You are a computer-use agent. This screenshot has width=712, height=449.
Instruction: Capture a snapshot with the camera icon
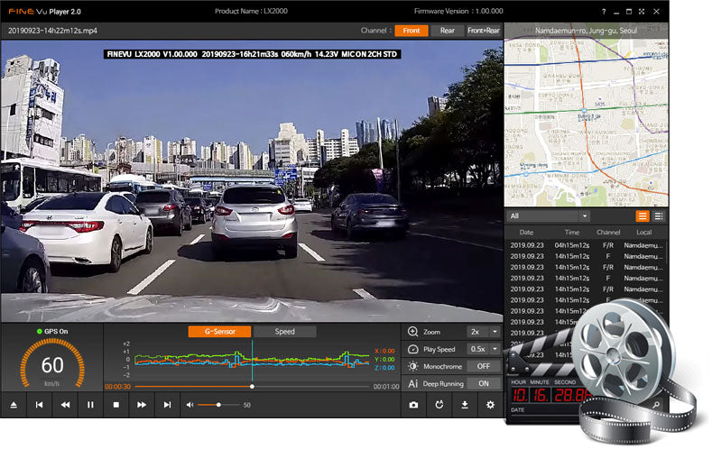point(413,405)
